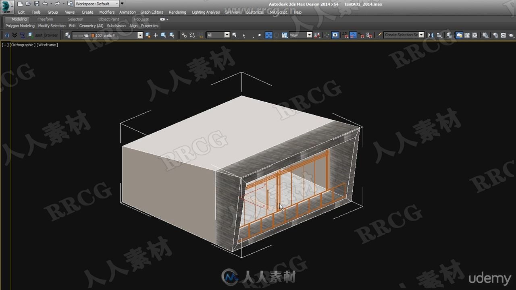This screenshot has height=290, width=516.
Task: Click the Open File folder icon
Action: [28, 4]
